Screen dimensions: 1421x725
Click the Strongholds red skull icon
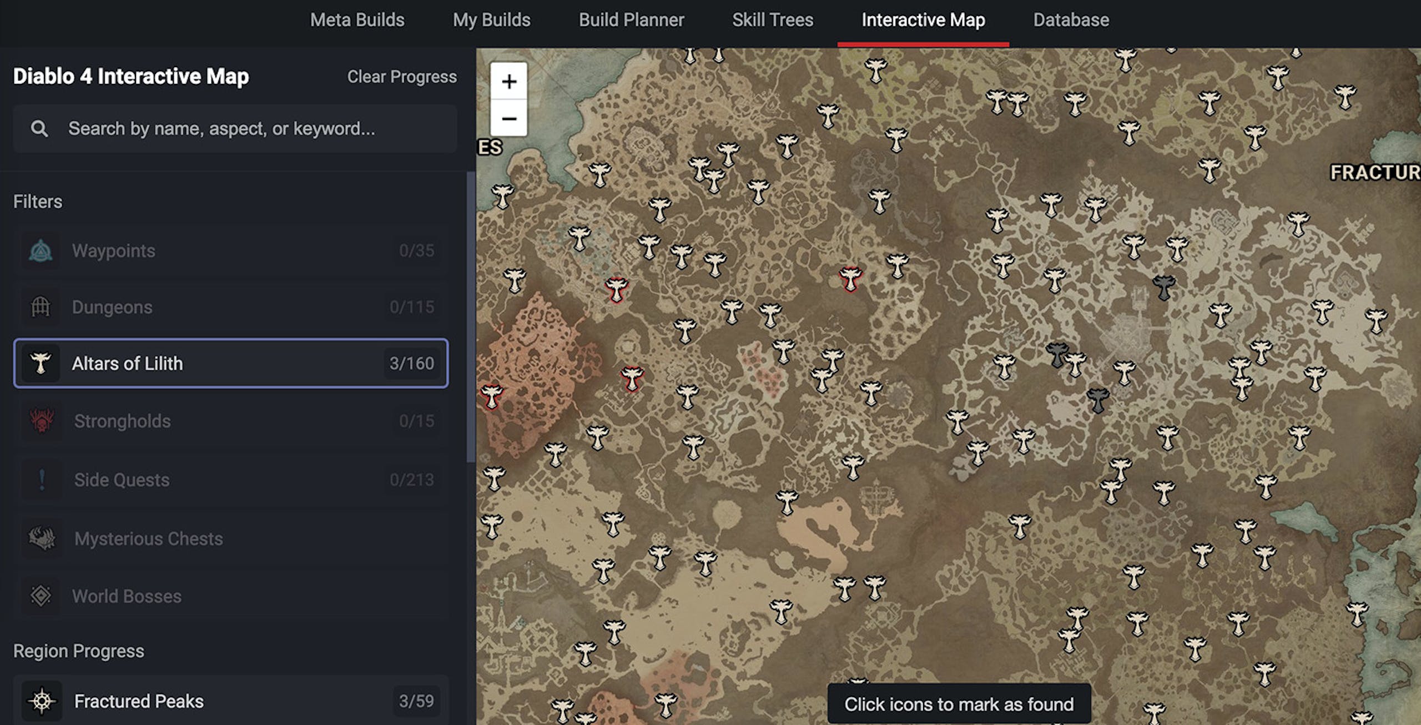42,421
